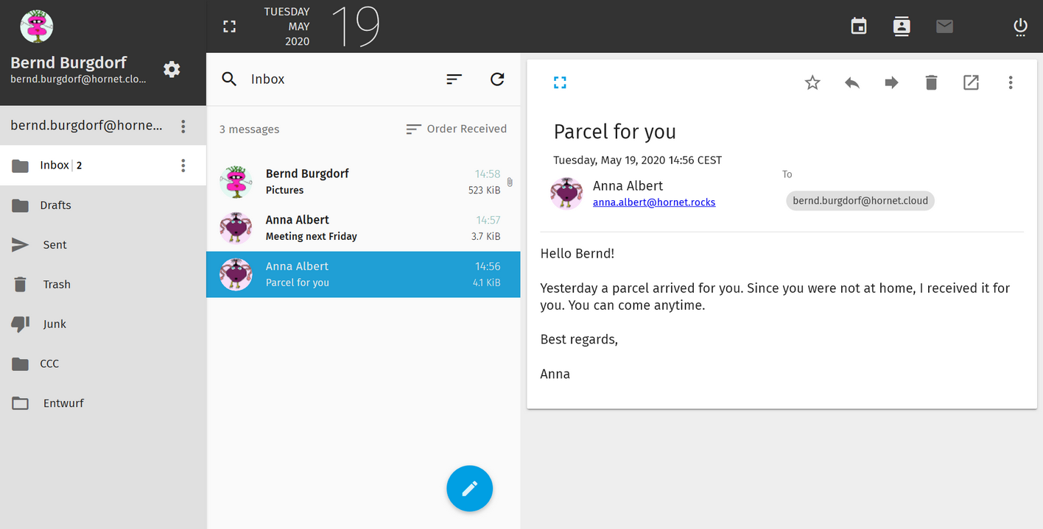Viewport: 1043px width, 529px height.
Task: Click Anna Albert avatar on Meeting message
Action: pyautogui.click(x=236, y=228)
